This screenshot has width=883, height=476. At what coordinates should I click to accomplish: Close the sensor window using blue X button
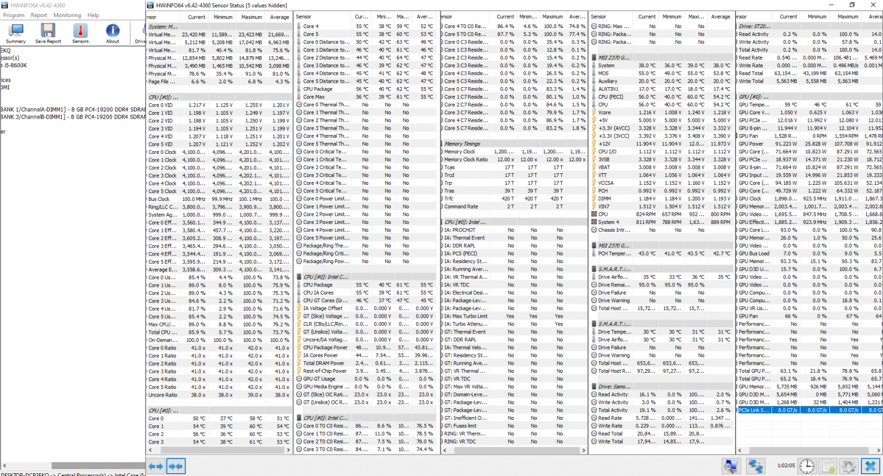(x=871, y=466)
